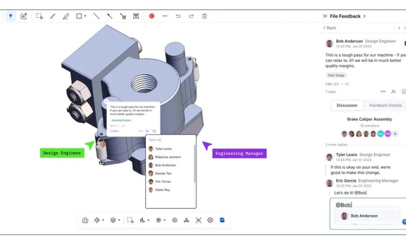
Task: Open the shape tool dropdown arrow
Action: tap(85, 16)
